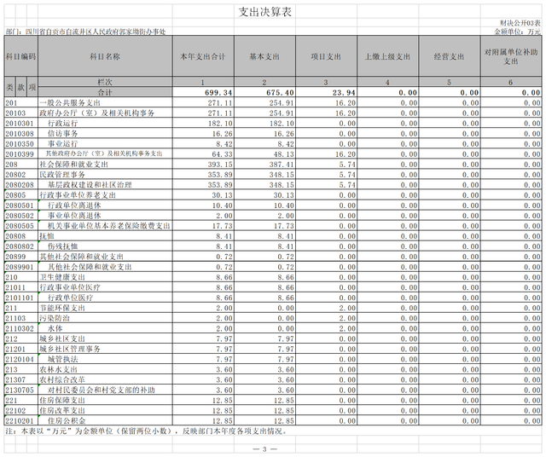The height and width of the screenshot is (457, 546).
Task: Select the 本年支出合计 column header
Action: point(203,56)
